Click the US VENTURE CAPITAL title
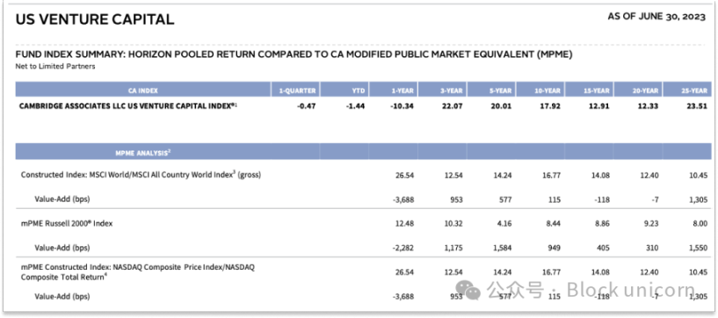The height and width of the screenshot is (318, 718). [x=95, y=18]
